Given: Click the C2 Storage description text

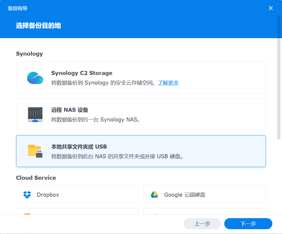Looking at the screenshot, I should [x=103, y=83].
